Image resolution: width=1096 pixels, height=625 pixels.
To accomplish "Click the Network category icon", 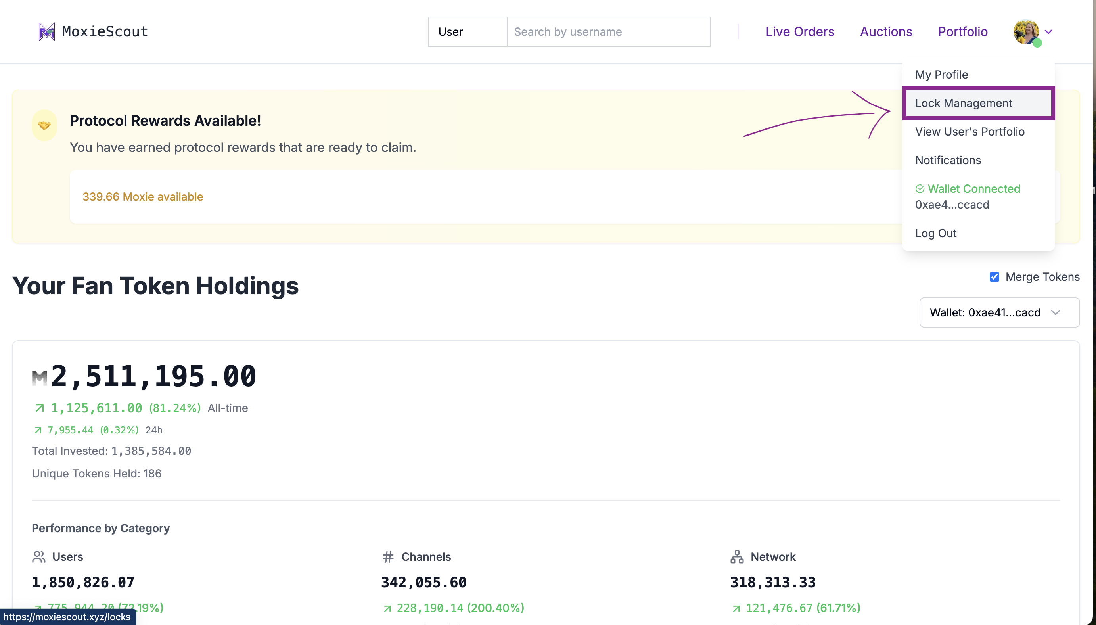I will (737, 557).
